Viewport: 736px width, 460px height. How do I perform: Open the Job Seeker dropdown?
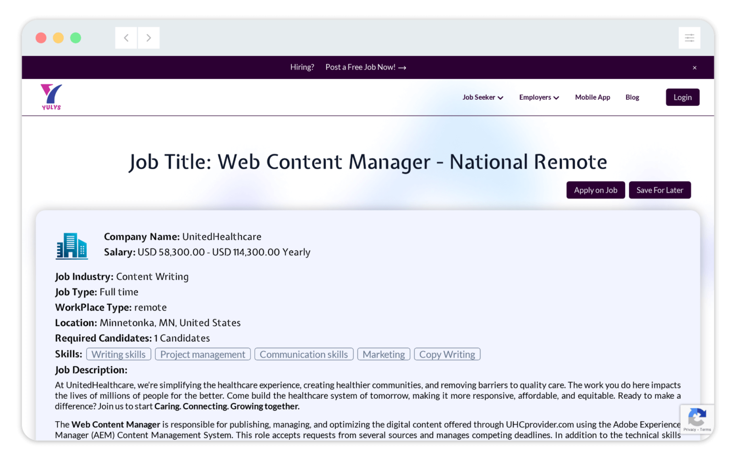(x=483, y=97)
